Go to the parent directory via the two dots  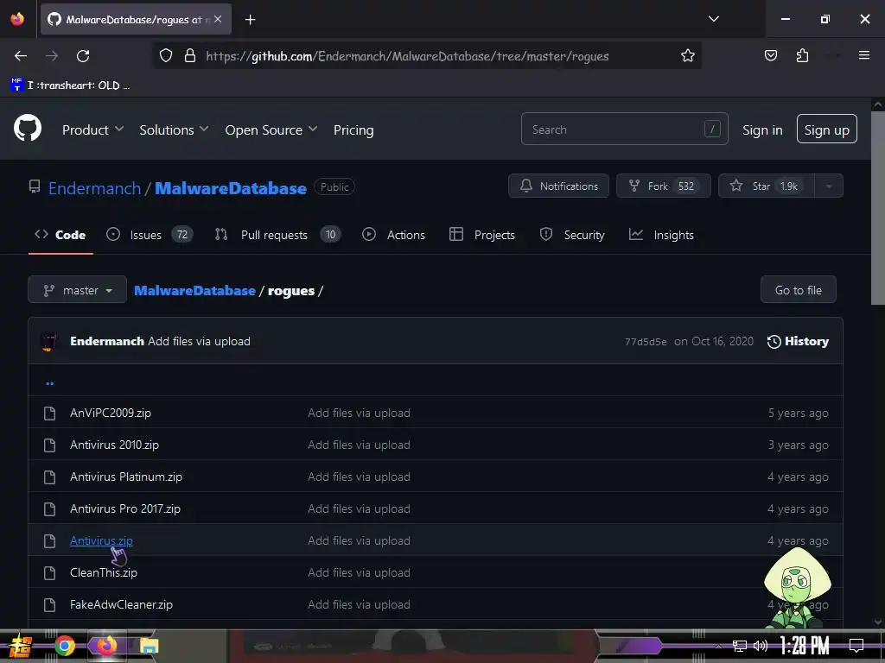point(49,382)
